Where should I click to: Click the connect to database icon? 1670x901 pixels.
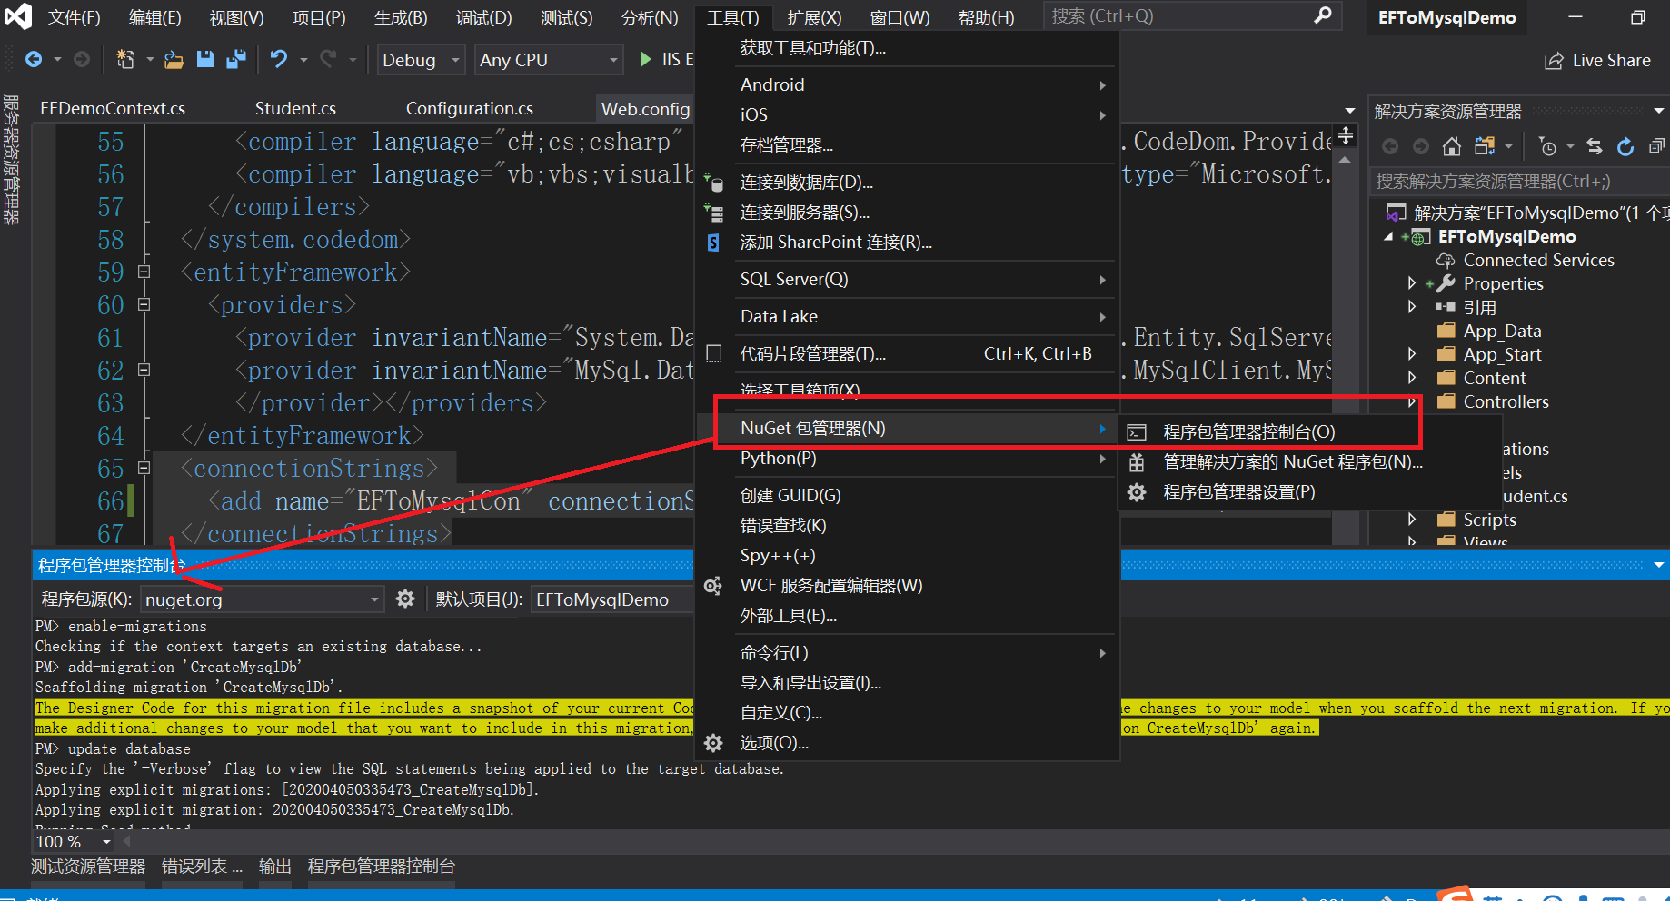(713, 183)
